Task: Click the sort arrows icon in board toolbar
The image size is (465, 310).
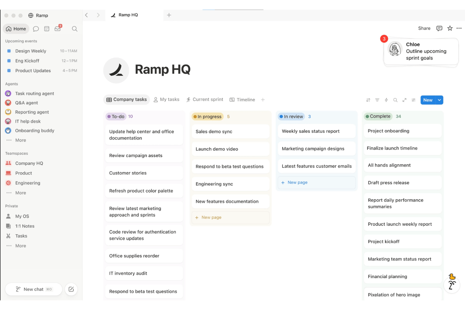Action: [368, 100]
